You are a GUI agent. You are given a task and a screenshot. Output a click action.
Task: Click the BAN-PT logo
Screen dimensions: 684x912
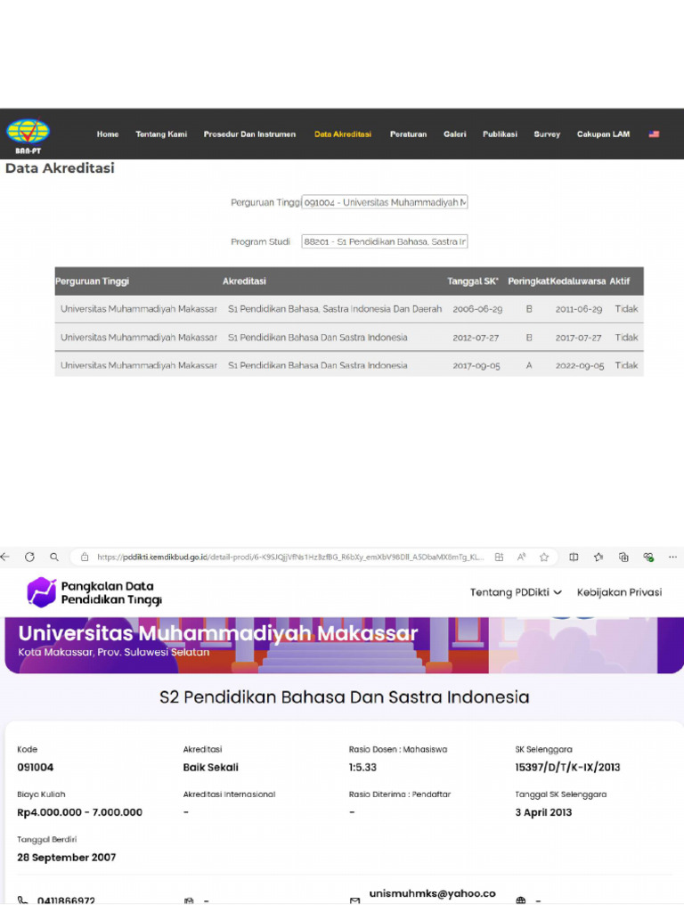click(x=28, y=136)
